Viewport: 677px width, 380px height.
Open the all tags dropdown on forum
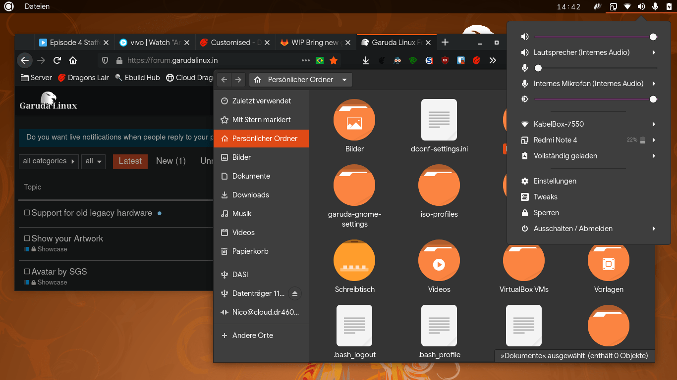point(93,161)
